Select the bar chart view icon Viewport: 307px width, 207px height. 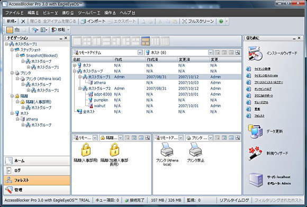click(x=17, y=30)
